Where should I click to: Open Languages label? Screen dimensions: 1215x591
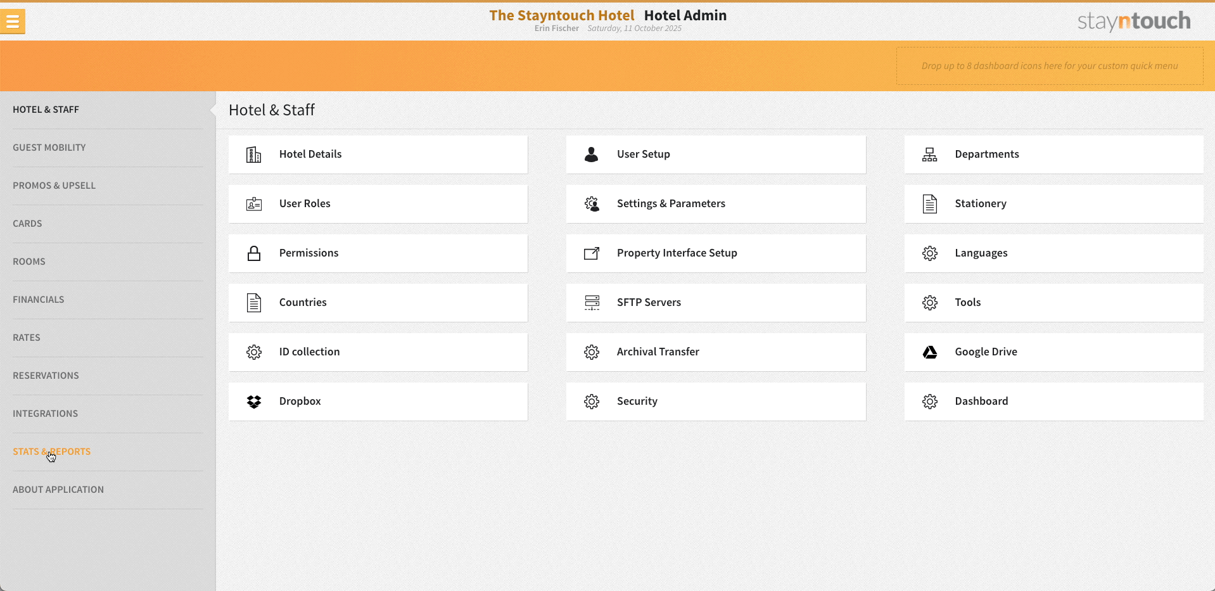(x=981, y=253)
